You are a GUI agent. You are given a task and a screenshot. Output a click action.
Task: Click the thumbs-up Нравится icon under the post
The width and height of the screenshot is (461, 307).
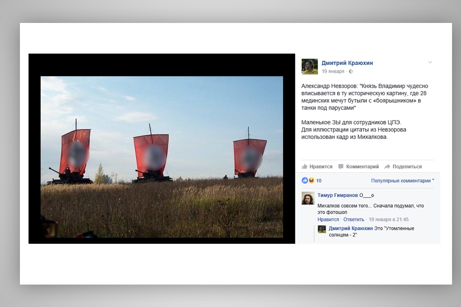pos(305,166)
